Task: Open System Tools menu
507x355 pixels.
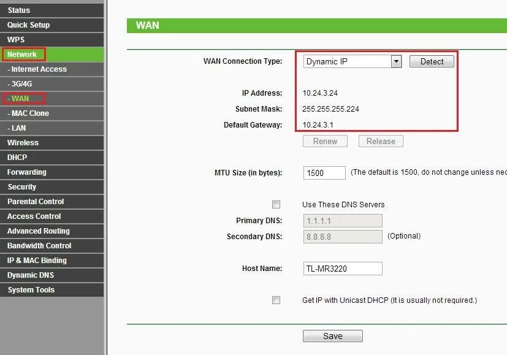Action: (51, 289)
